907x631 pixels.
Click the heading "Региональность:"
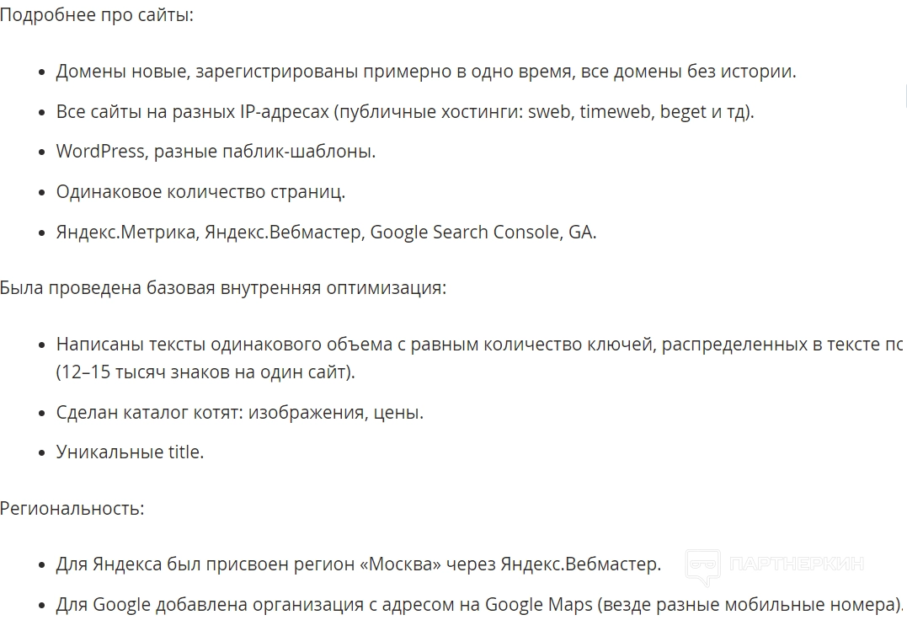72,508
